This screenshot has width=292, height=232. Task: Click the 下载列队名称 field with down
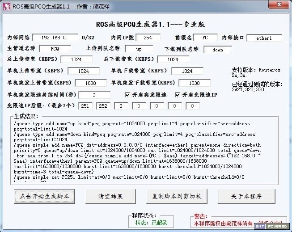(218, 49)
